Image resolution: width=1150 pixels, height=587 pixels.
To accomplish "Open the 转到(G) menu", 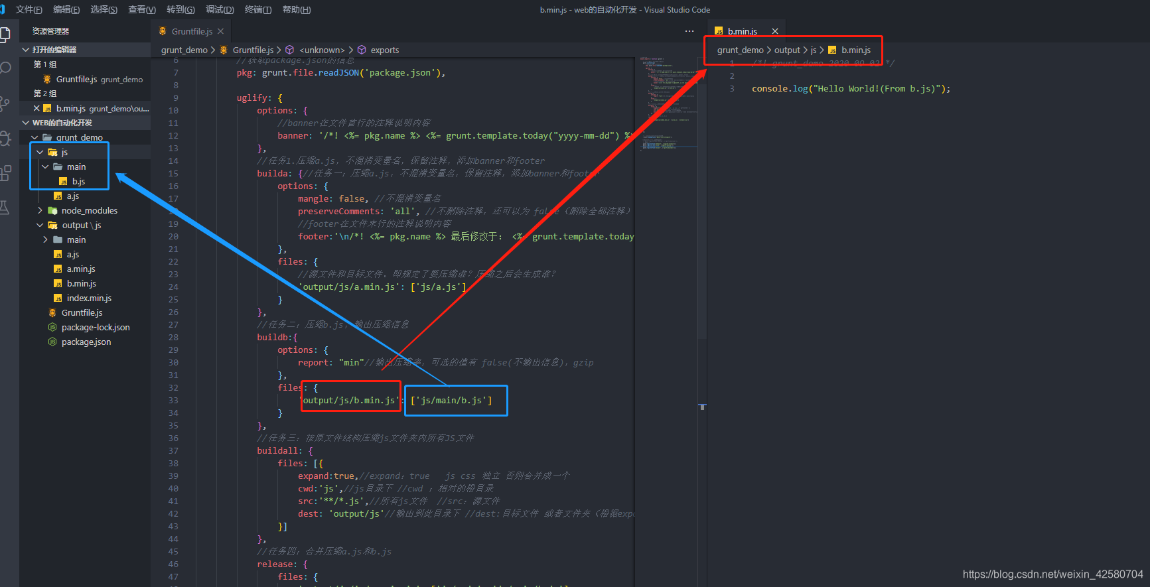I will click(180, 9).
